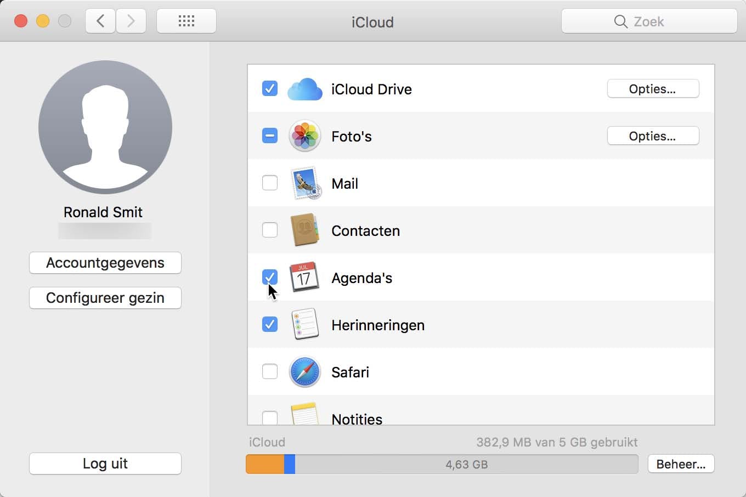Click the Beheer... storage button
The width and height of the screenshot is (746, 497).
pos(681,464)
